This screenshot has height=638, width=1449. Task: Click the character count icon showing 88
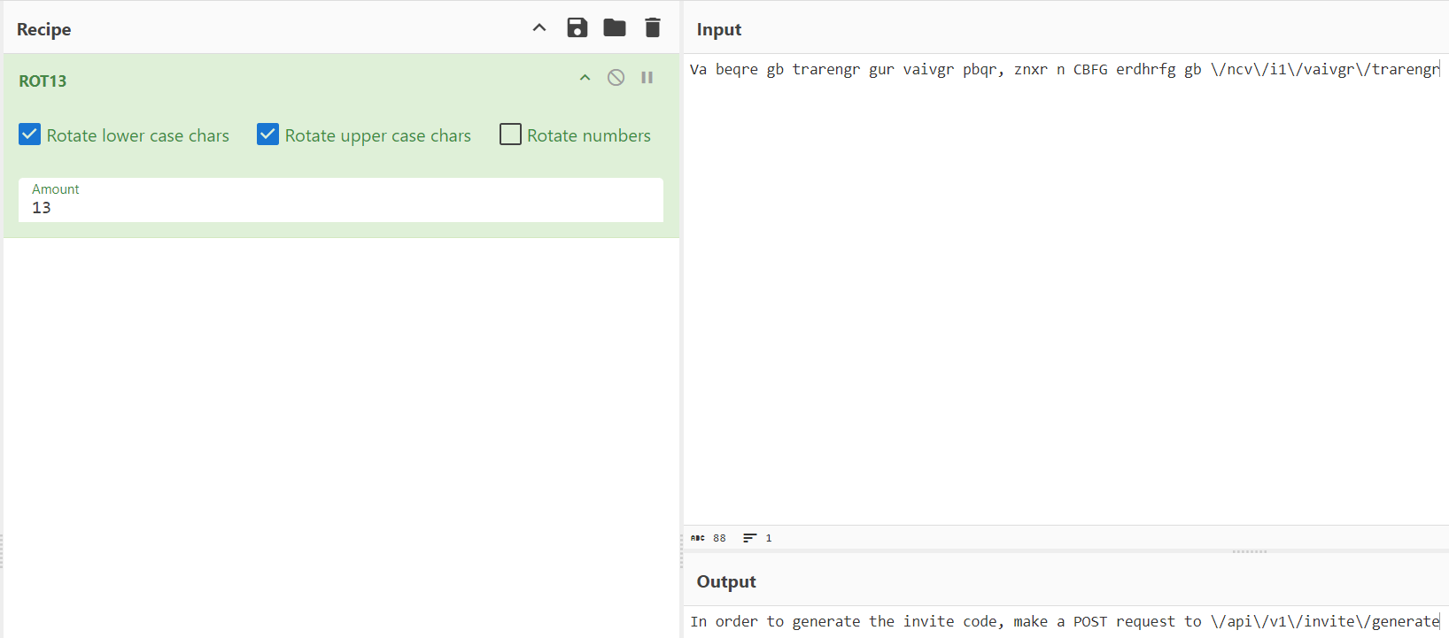699,538
